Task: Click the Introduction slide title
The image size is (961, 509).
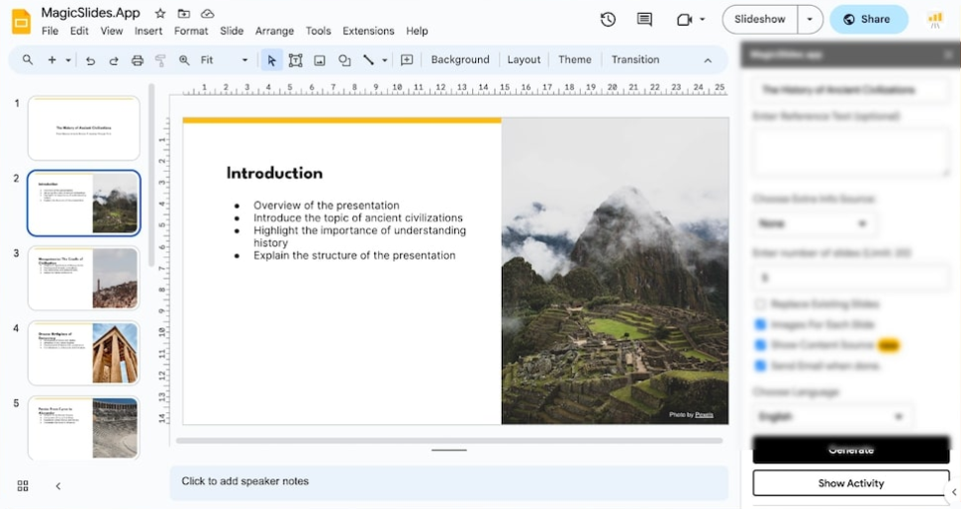Action: (274, 173)
